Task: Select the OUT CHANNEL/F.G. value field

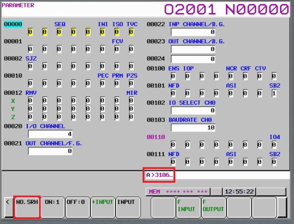Action: click(50, 151)
